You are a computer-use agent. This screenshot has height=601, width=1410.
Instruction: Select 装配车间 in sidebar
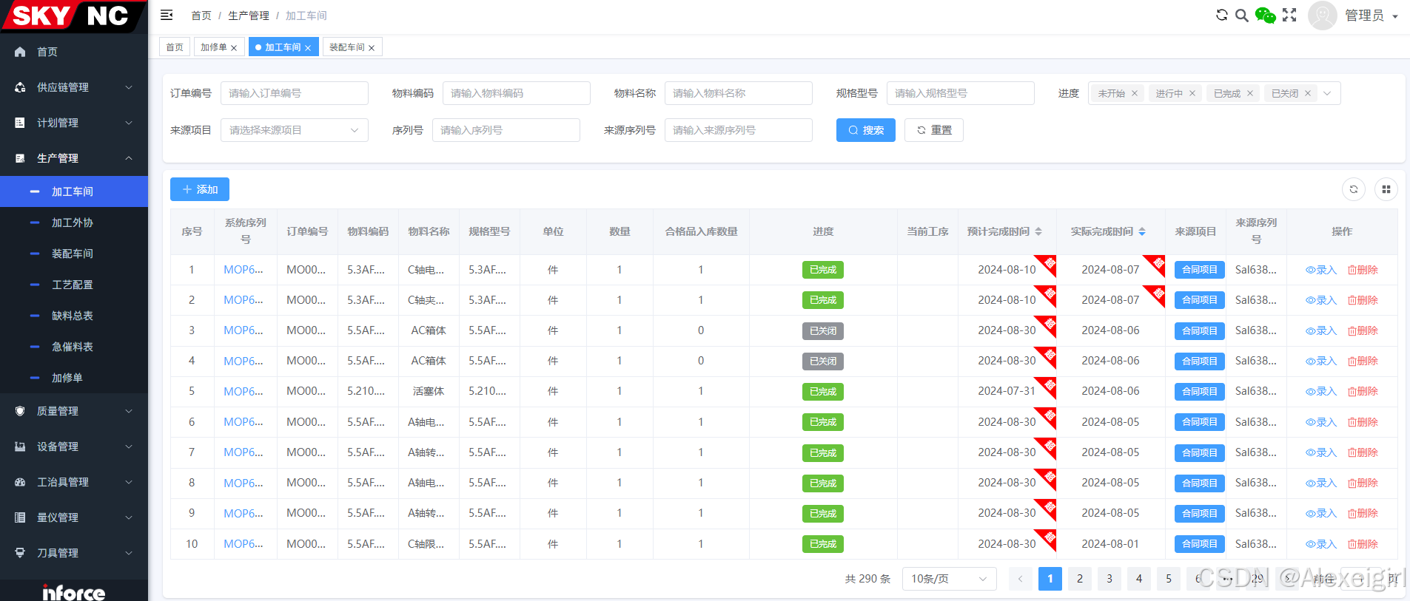pyautogui.click(x=74, y=254)
